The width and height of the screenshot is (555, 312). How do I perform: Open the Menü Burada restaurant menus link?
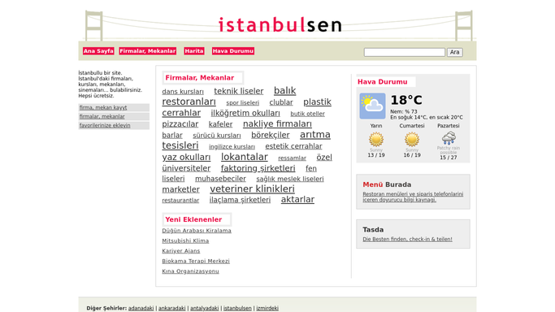point(413,197)
